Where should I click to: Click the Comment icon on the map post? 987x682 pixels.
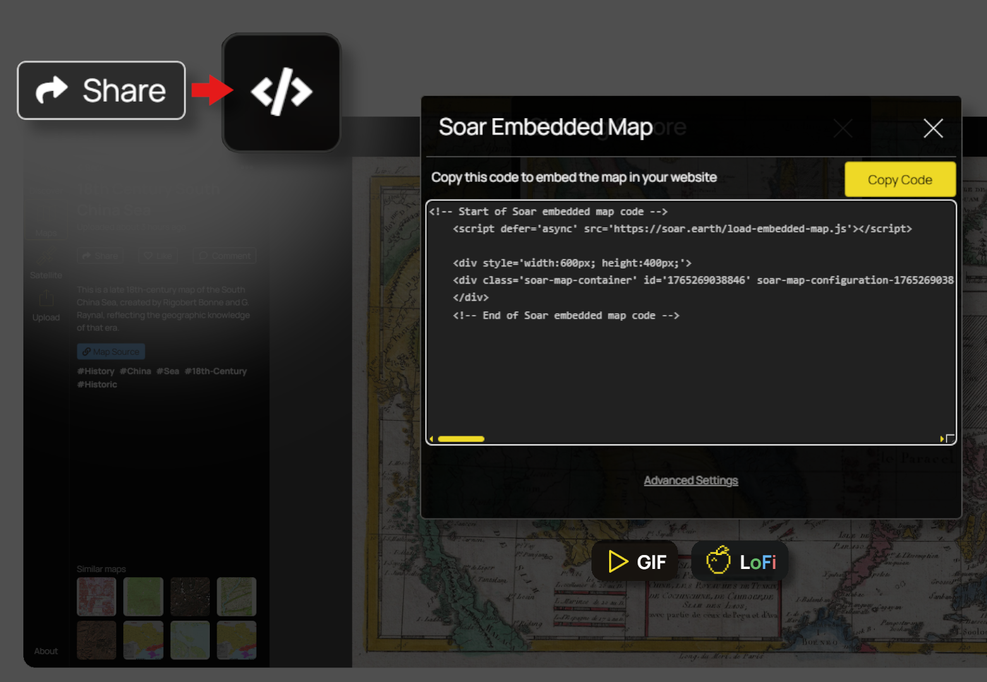(203, 255)
